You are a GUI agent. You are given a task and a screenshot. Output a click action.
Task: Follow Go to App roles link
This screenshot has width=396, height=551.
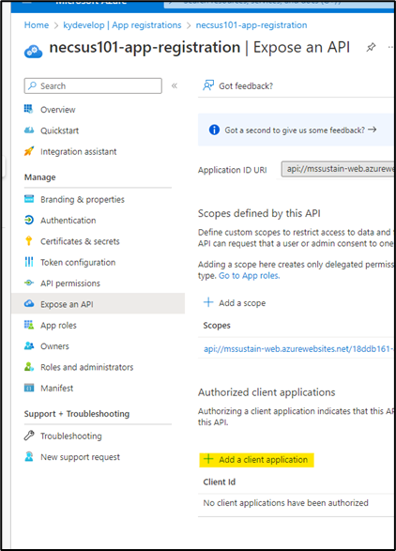tap(249, 276)
